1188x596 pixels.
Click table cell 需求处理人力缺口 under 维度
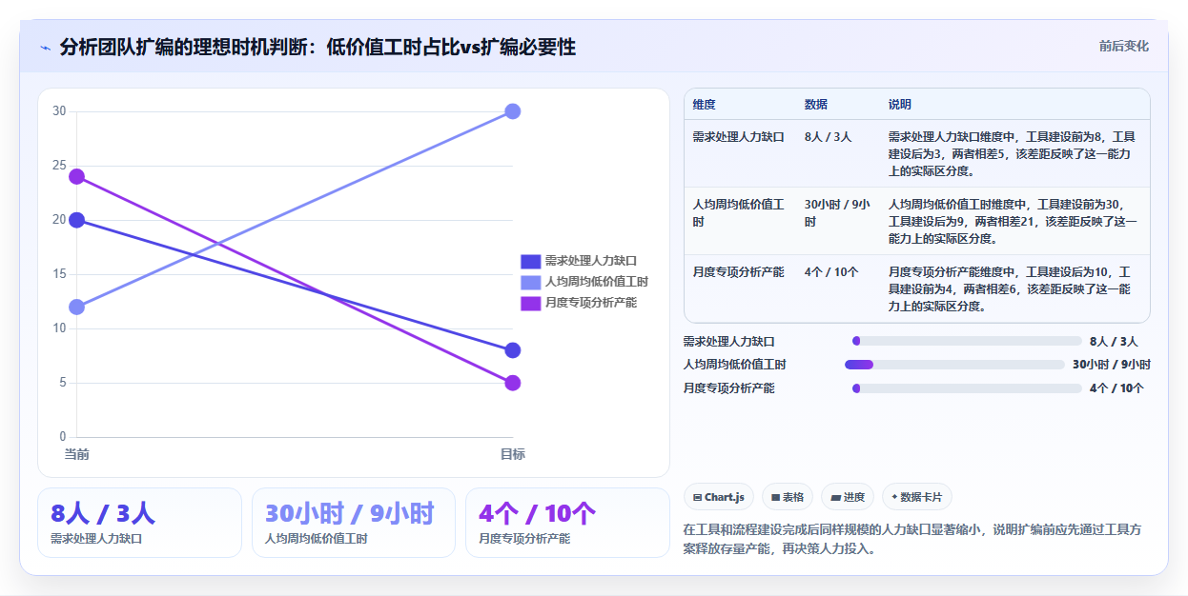click(738, 137)
